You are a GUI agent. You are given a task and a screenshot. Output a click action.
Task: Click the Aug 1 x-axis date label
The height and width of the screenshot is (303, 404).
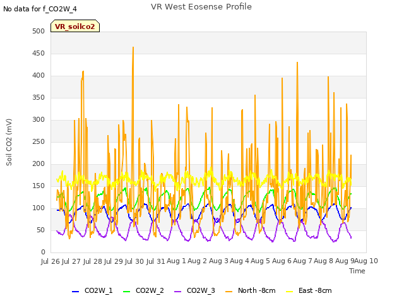176,261
